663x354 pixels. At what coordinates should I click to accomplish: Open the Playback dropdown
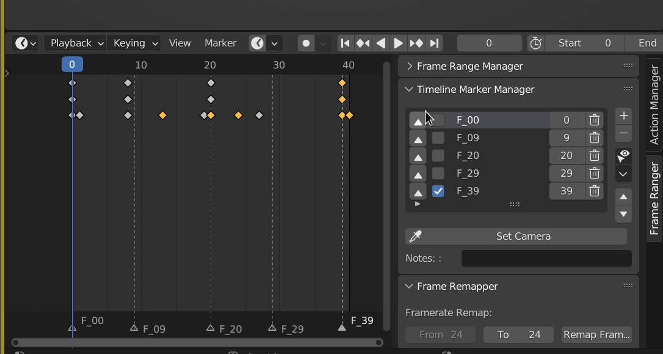(71, 43)
